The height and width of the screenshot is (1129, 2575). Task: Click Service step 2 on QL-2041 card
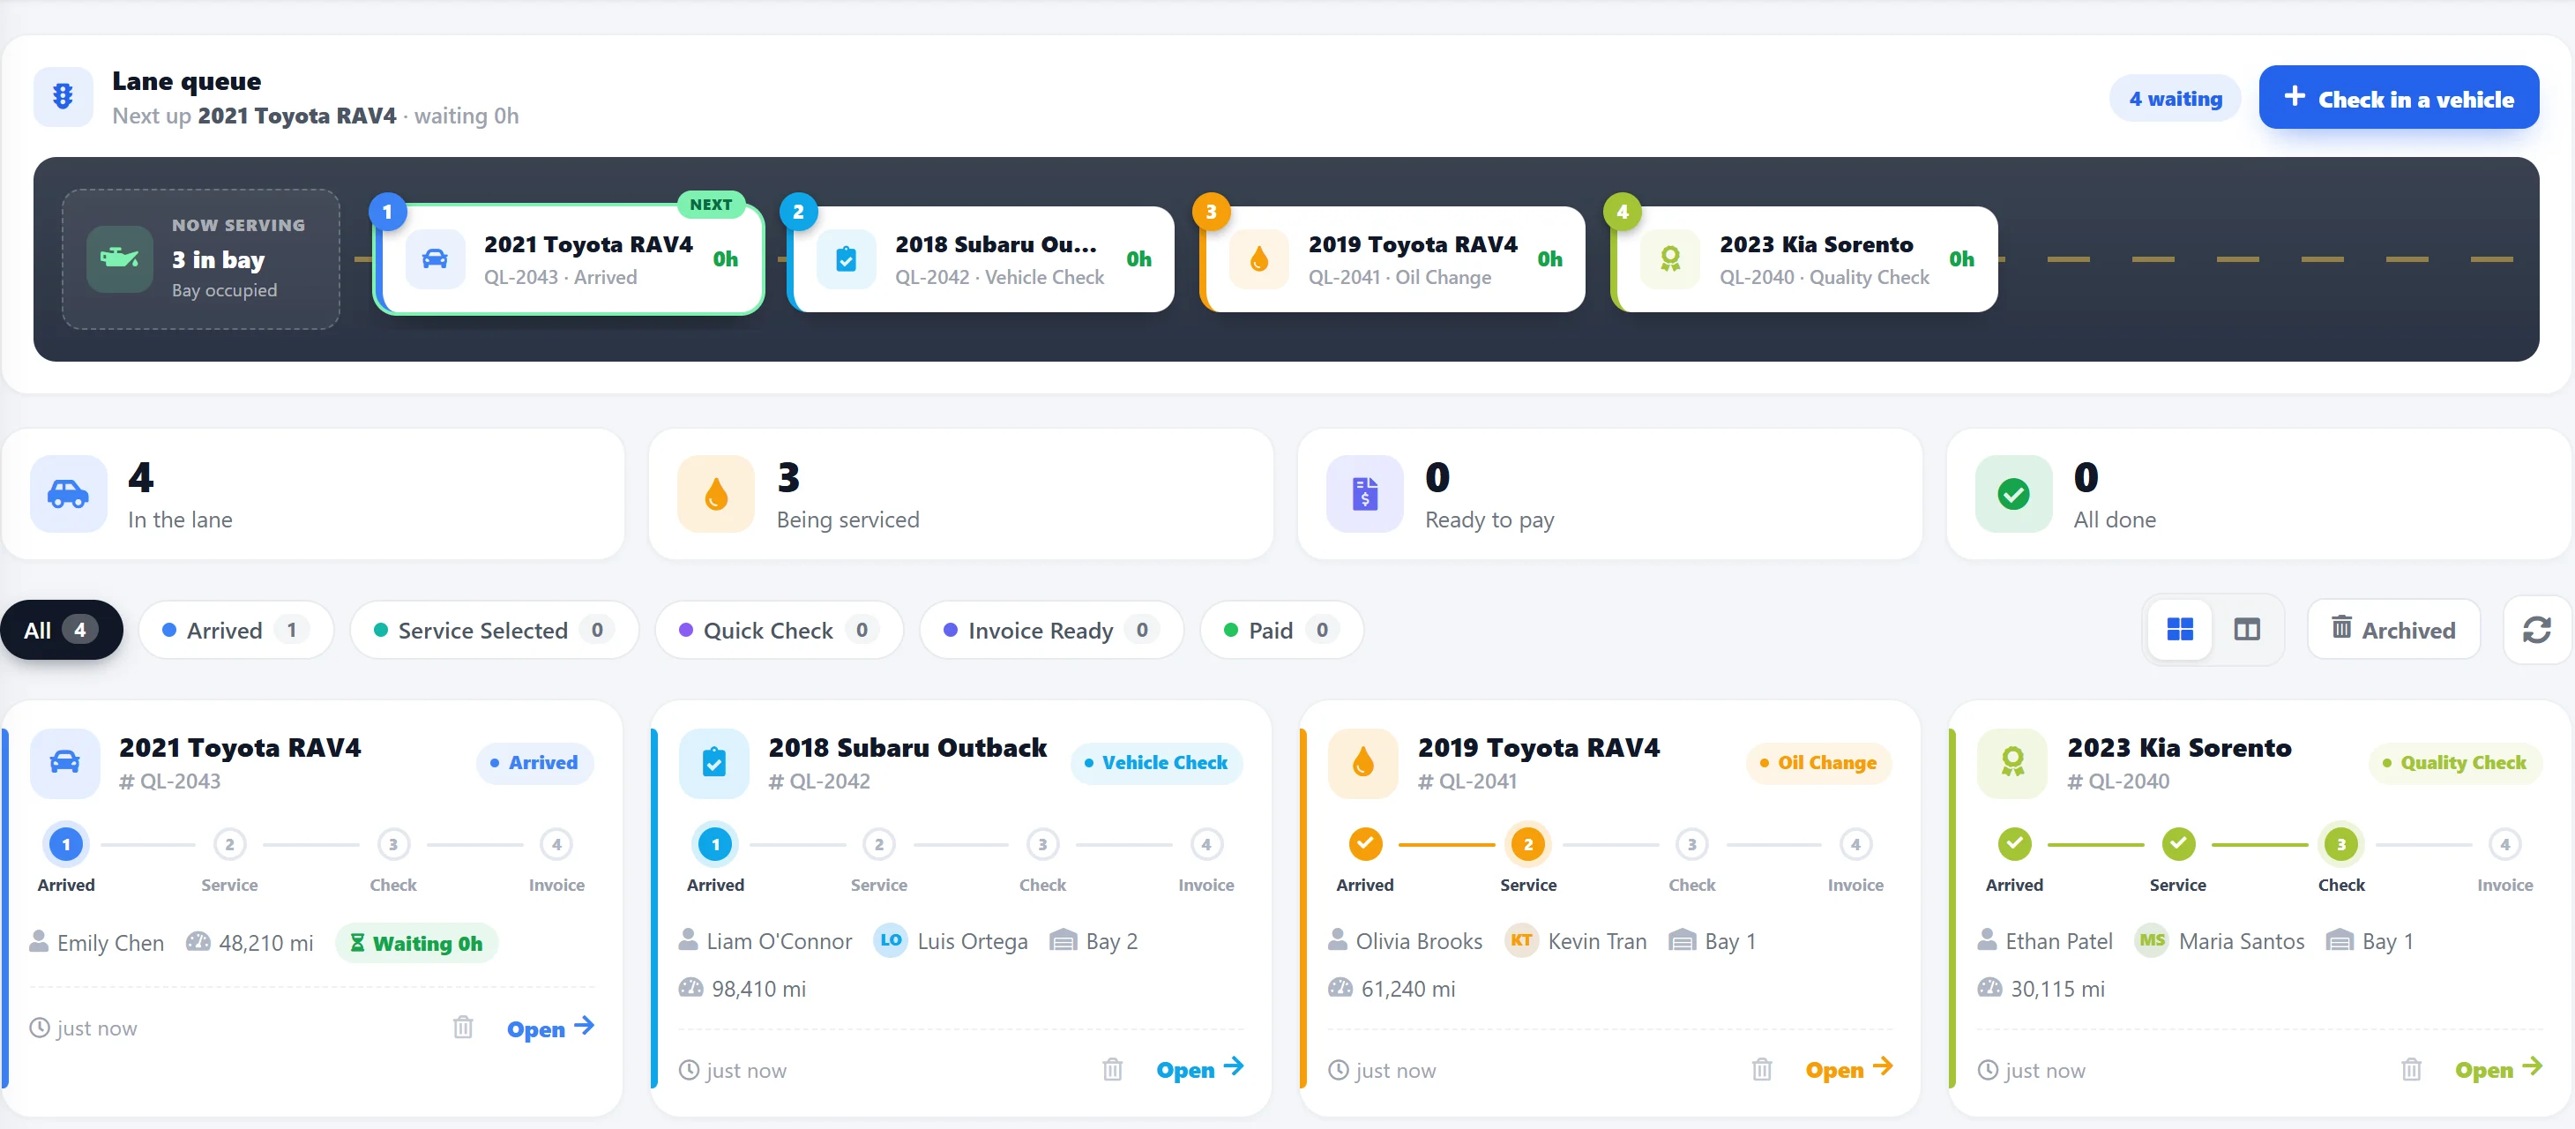point(1527,844)
